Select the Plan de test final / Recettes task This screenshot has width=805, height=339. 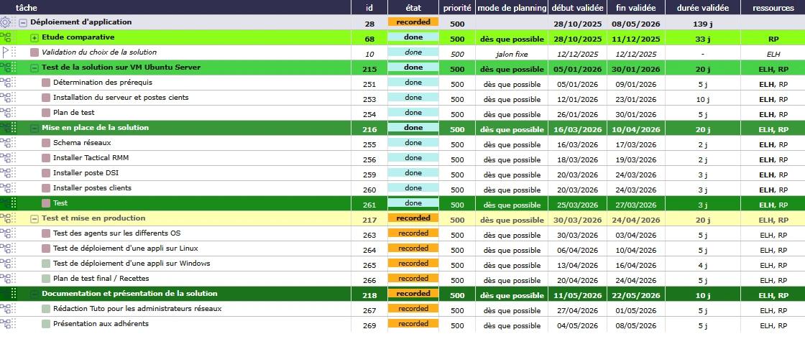(101, 279)
